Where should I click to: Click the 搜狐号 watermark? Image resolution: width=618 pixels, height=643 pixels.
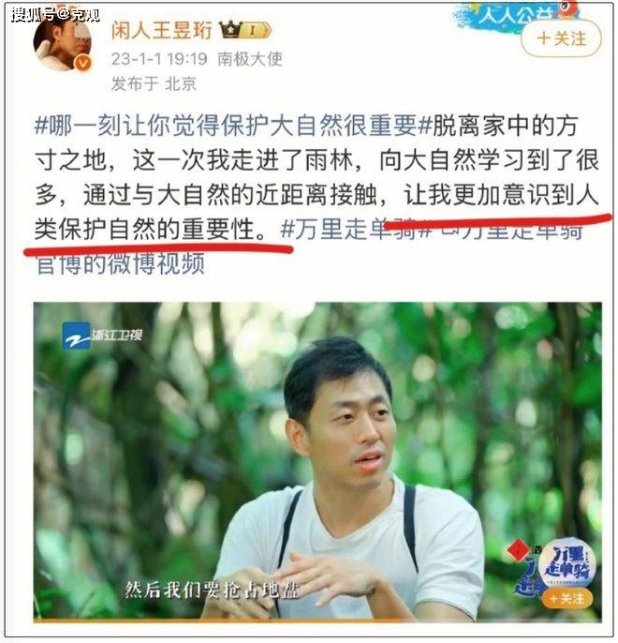55,15
